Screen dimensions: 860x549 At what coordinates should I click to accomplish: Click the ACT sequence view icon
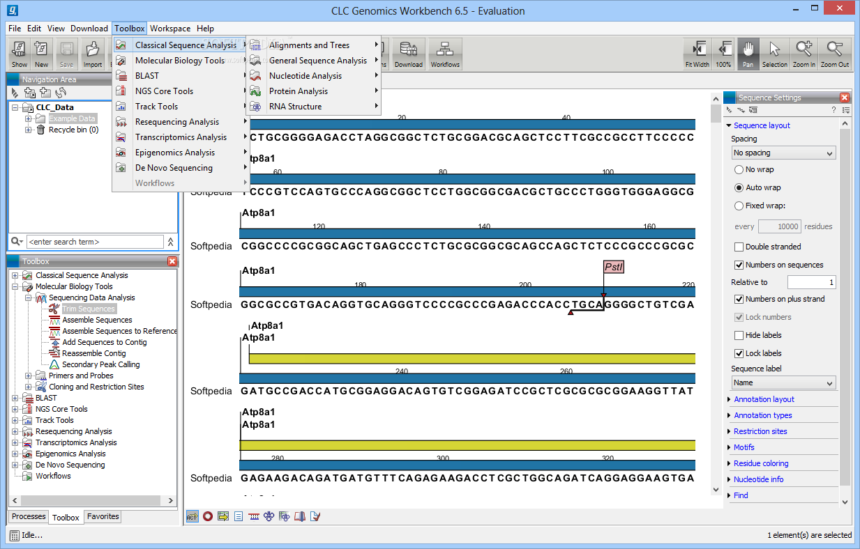coord(192,516)
